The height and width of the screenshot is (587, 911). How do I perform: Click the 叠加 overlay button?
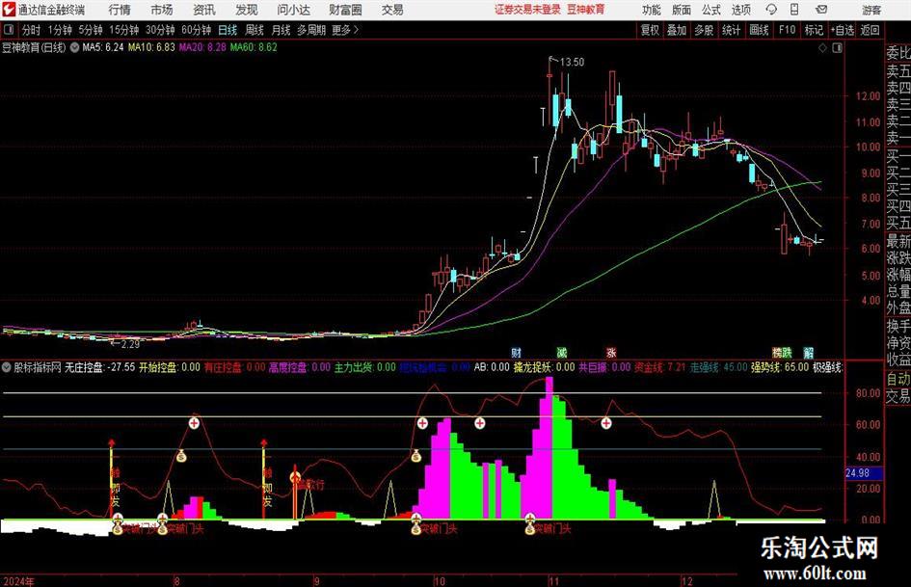tap(677, 30)
